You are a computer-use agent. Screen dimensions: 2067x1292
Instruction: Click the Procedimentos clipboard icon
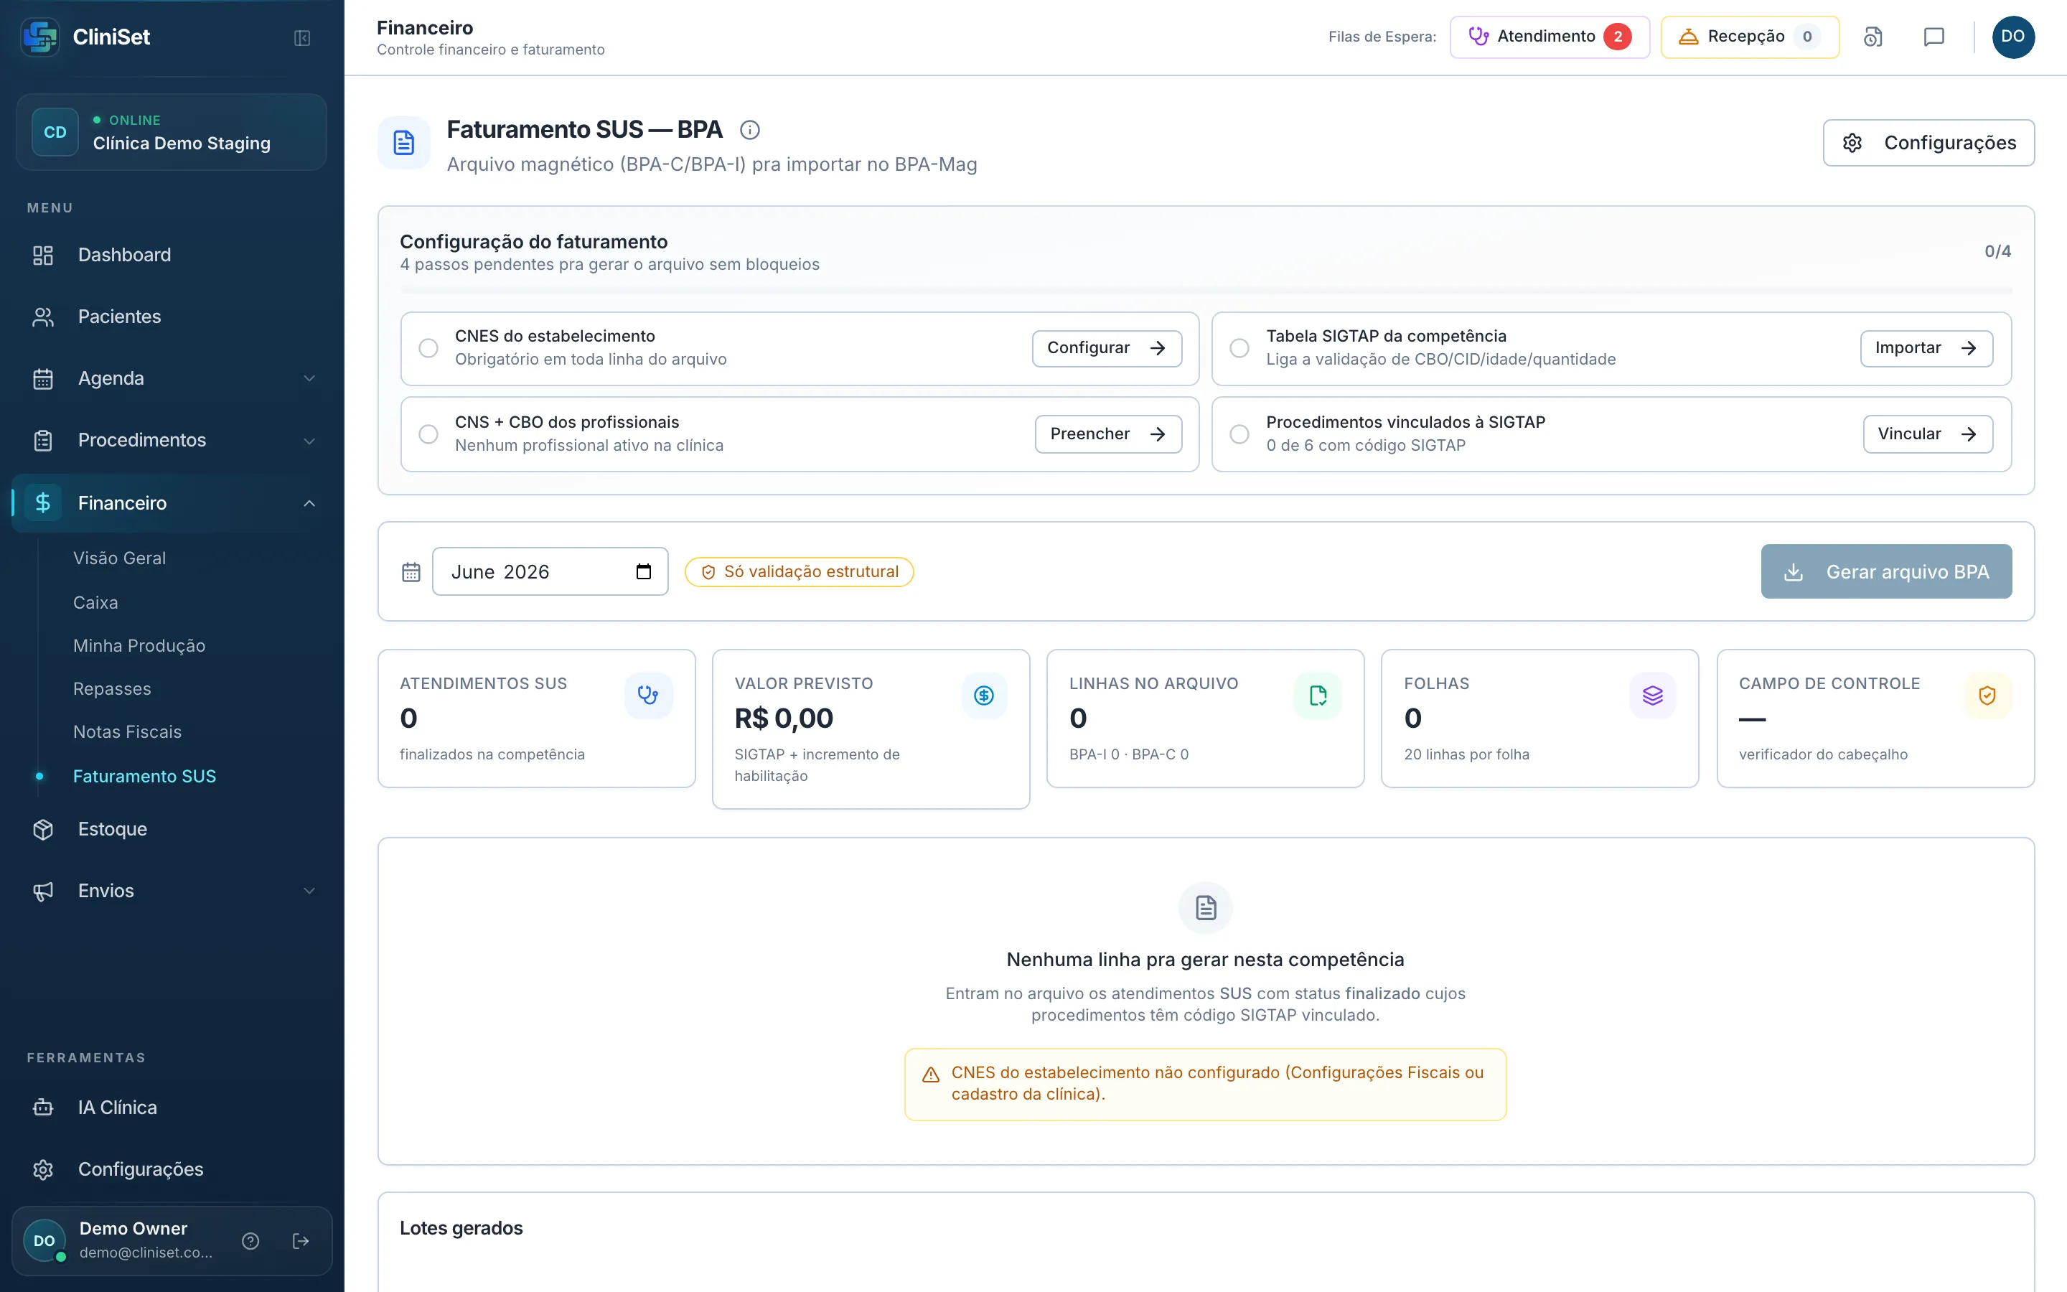(x=43, y=440)
